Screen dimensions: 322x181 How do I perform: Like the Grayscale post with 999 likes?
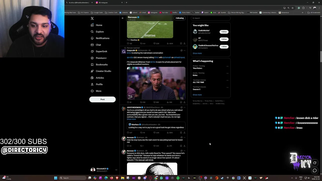click(x=156, y=102)
